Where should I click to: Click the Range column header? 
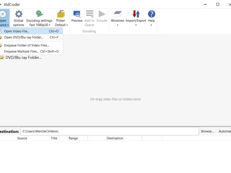tap(73, 138)
